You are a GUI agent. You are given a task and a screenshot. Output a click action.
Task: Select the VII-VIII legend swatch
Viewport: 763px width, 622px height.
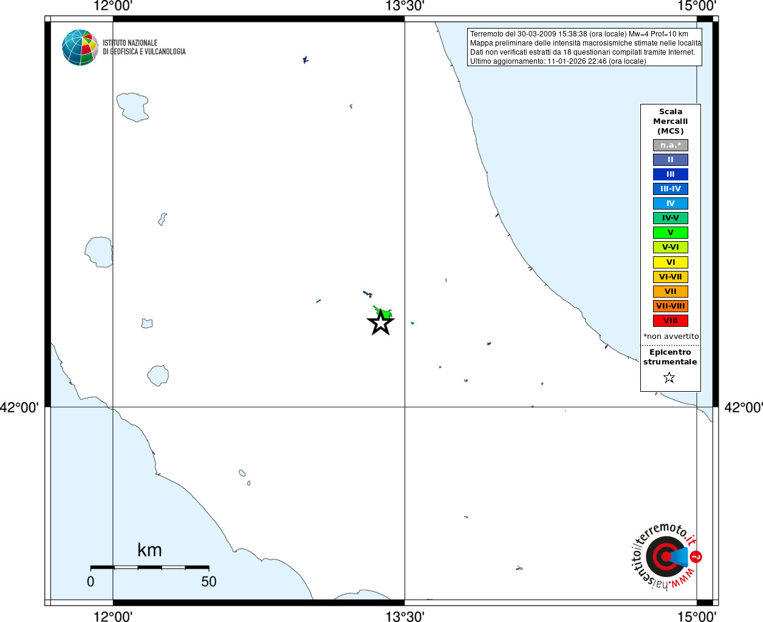671,306
